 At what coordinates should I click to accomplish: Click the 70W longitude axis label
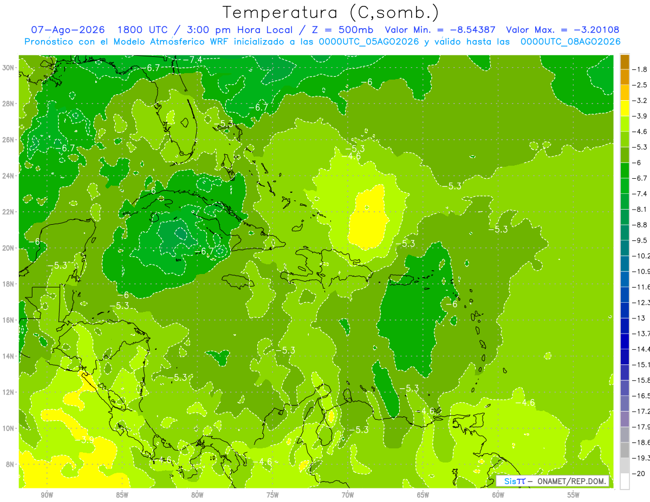tap(348, 495)
